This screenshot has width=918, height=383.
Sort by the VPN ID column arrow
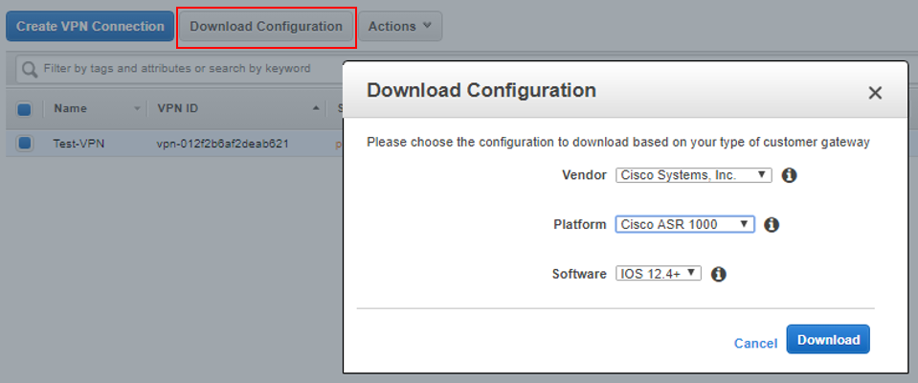click(x=317, y=108)
